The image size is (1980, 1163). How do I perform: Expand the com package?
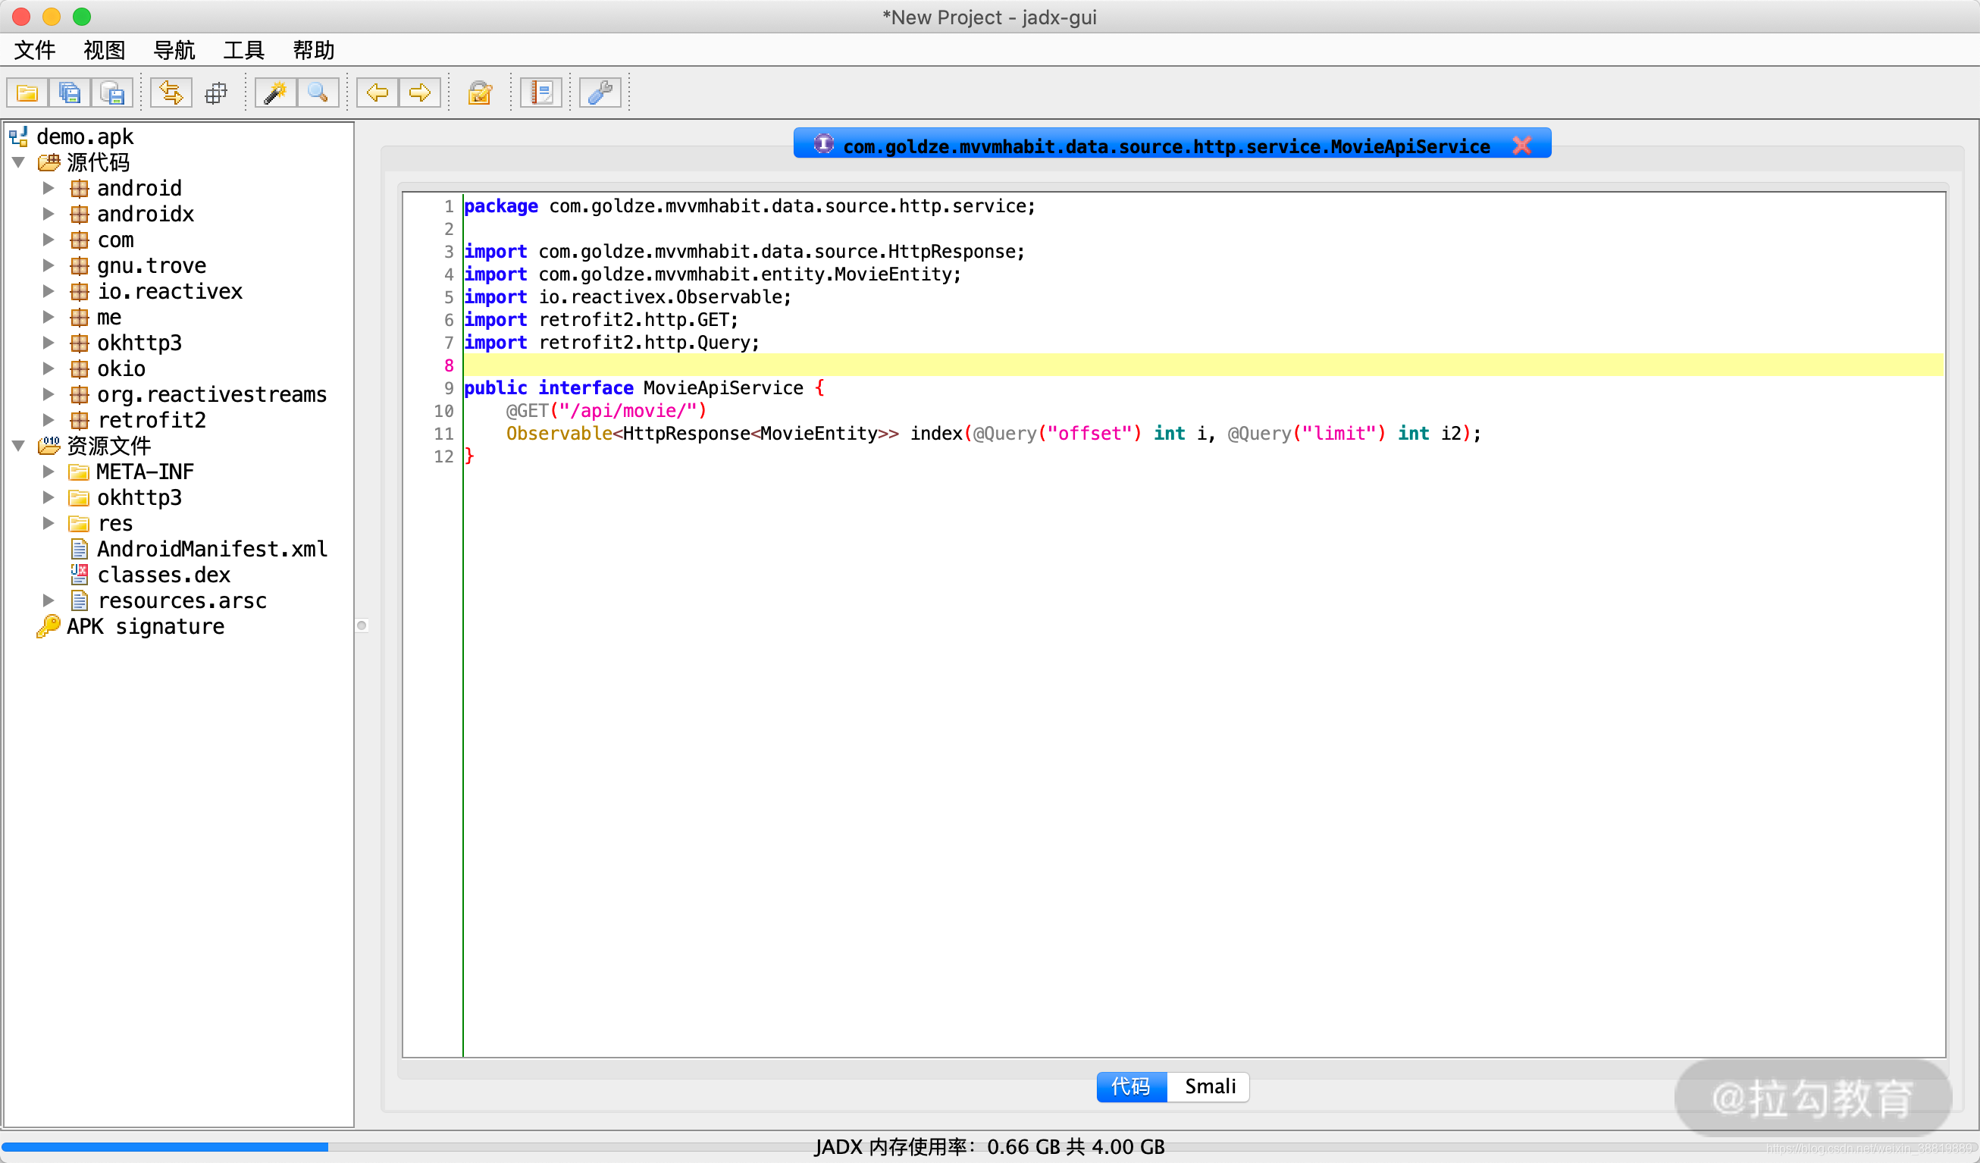click(49, 240)
